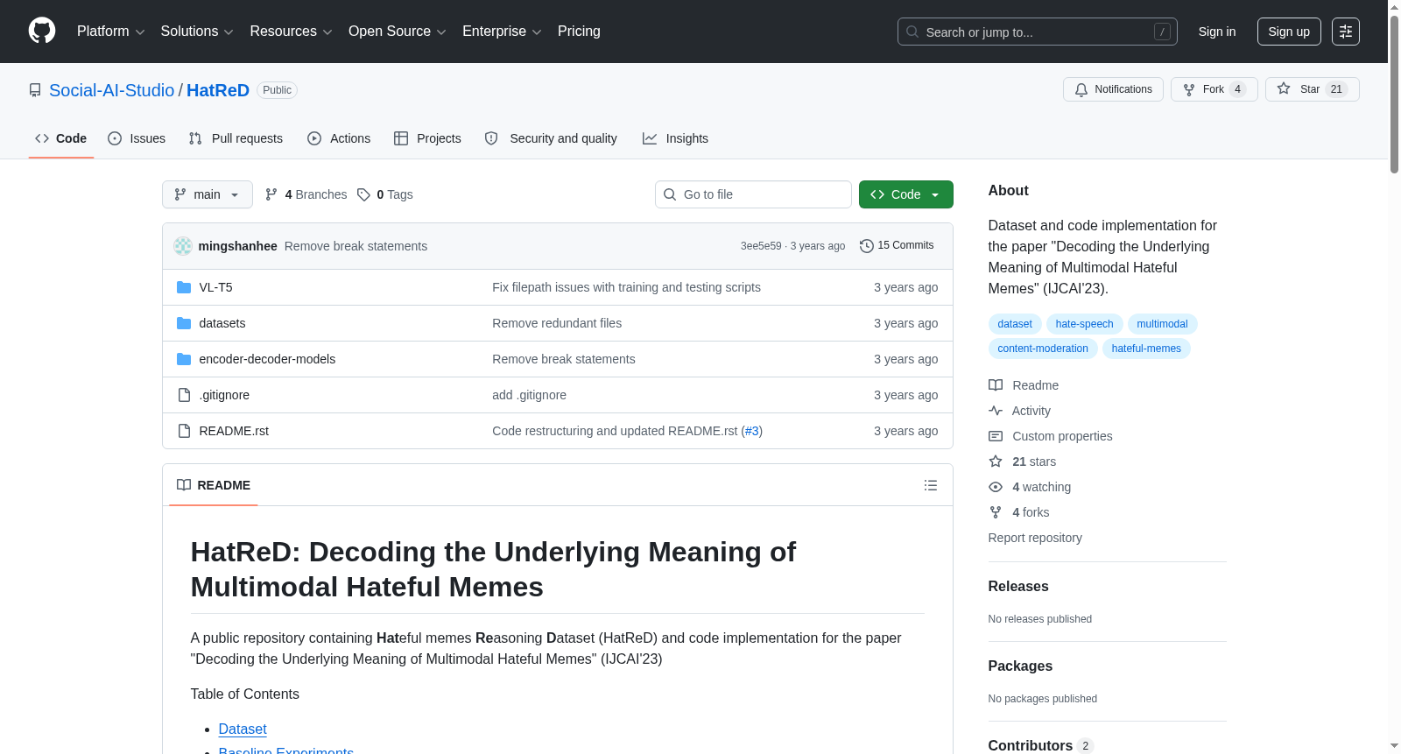Open the HatReD repository name link
Image resolution: width=1401 pixels, height=754 pixels.
pyautogui.click(x=218, y=90)
